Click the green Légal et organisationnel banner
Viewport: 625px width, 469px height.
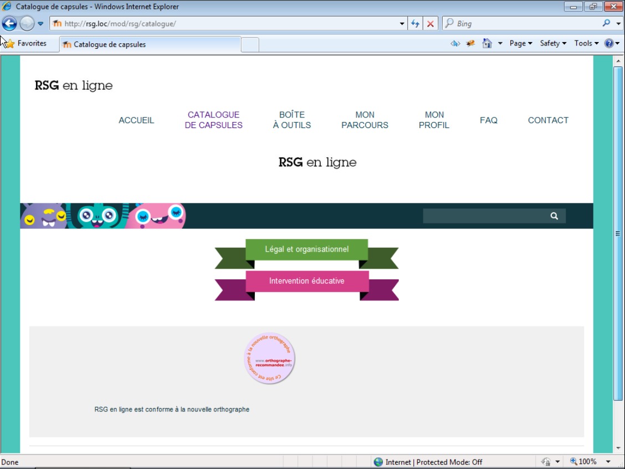click(306, 249)
